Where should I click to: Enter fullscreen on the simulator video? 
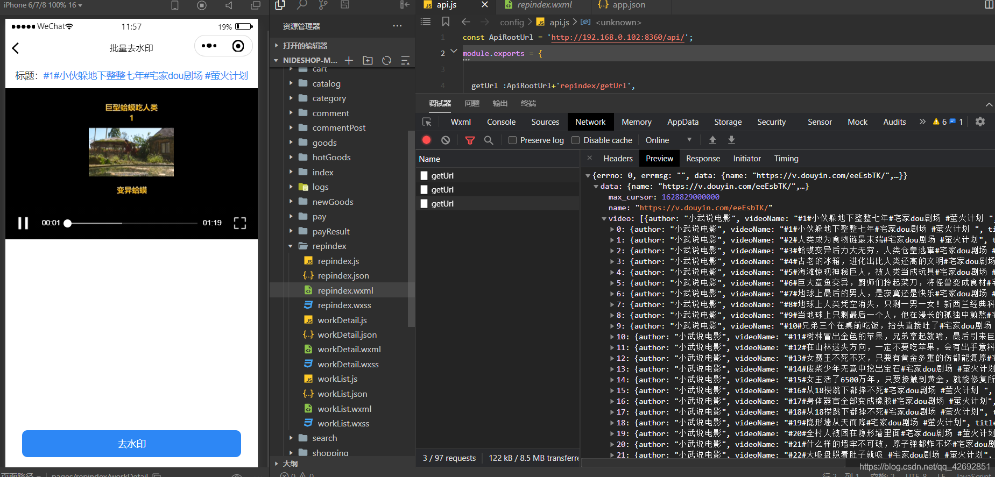(x=240, y=223)
